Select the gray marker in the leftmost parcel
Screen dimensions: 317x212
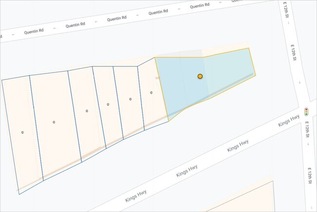[x=22, y=132]
